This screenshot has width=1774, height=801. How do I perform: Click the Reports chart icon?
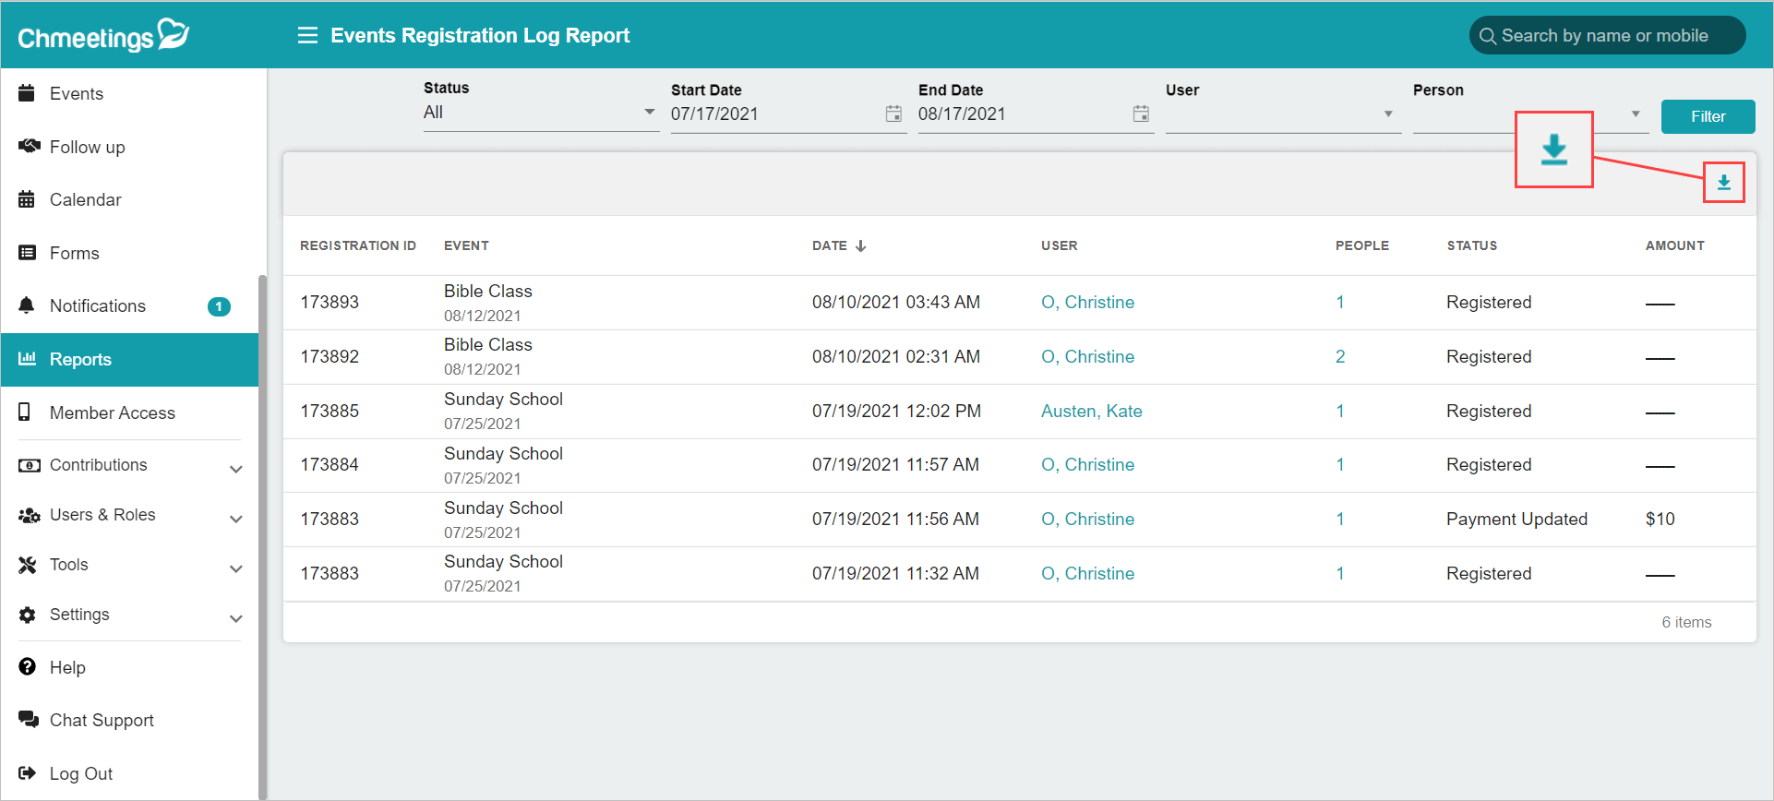(x=27, y=358)
